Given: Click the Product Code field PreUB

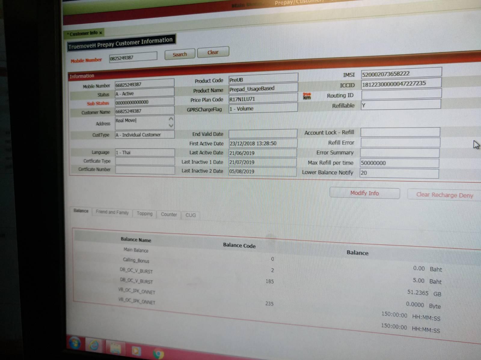Looking at the screenshot, I should [263, 79].
